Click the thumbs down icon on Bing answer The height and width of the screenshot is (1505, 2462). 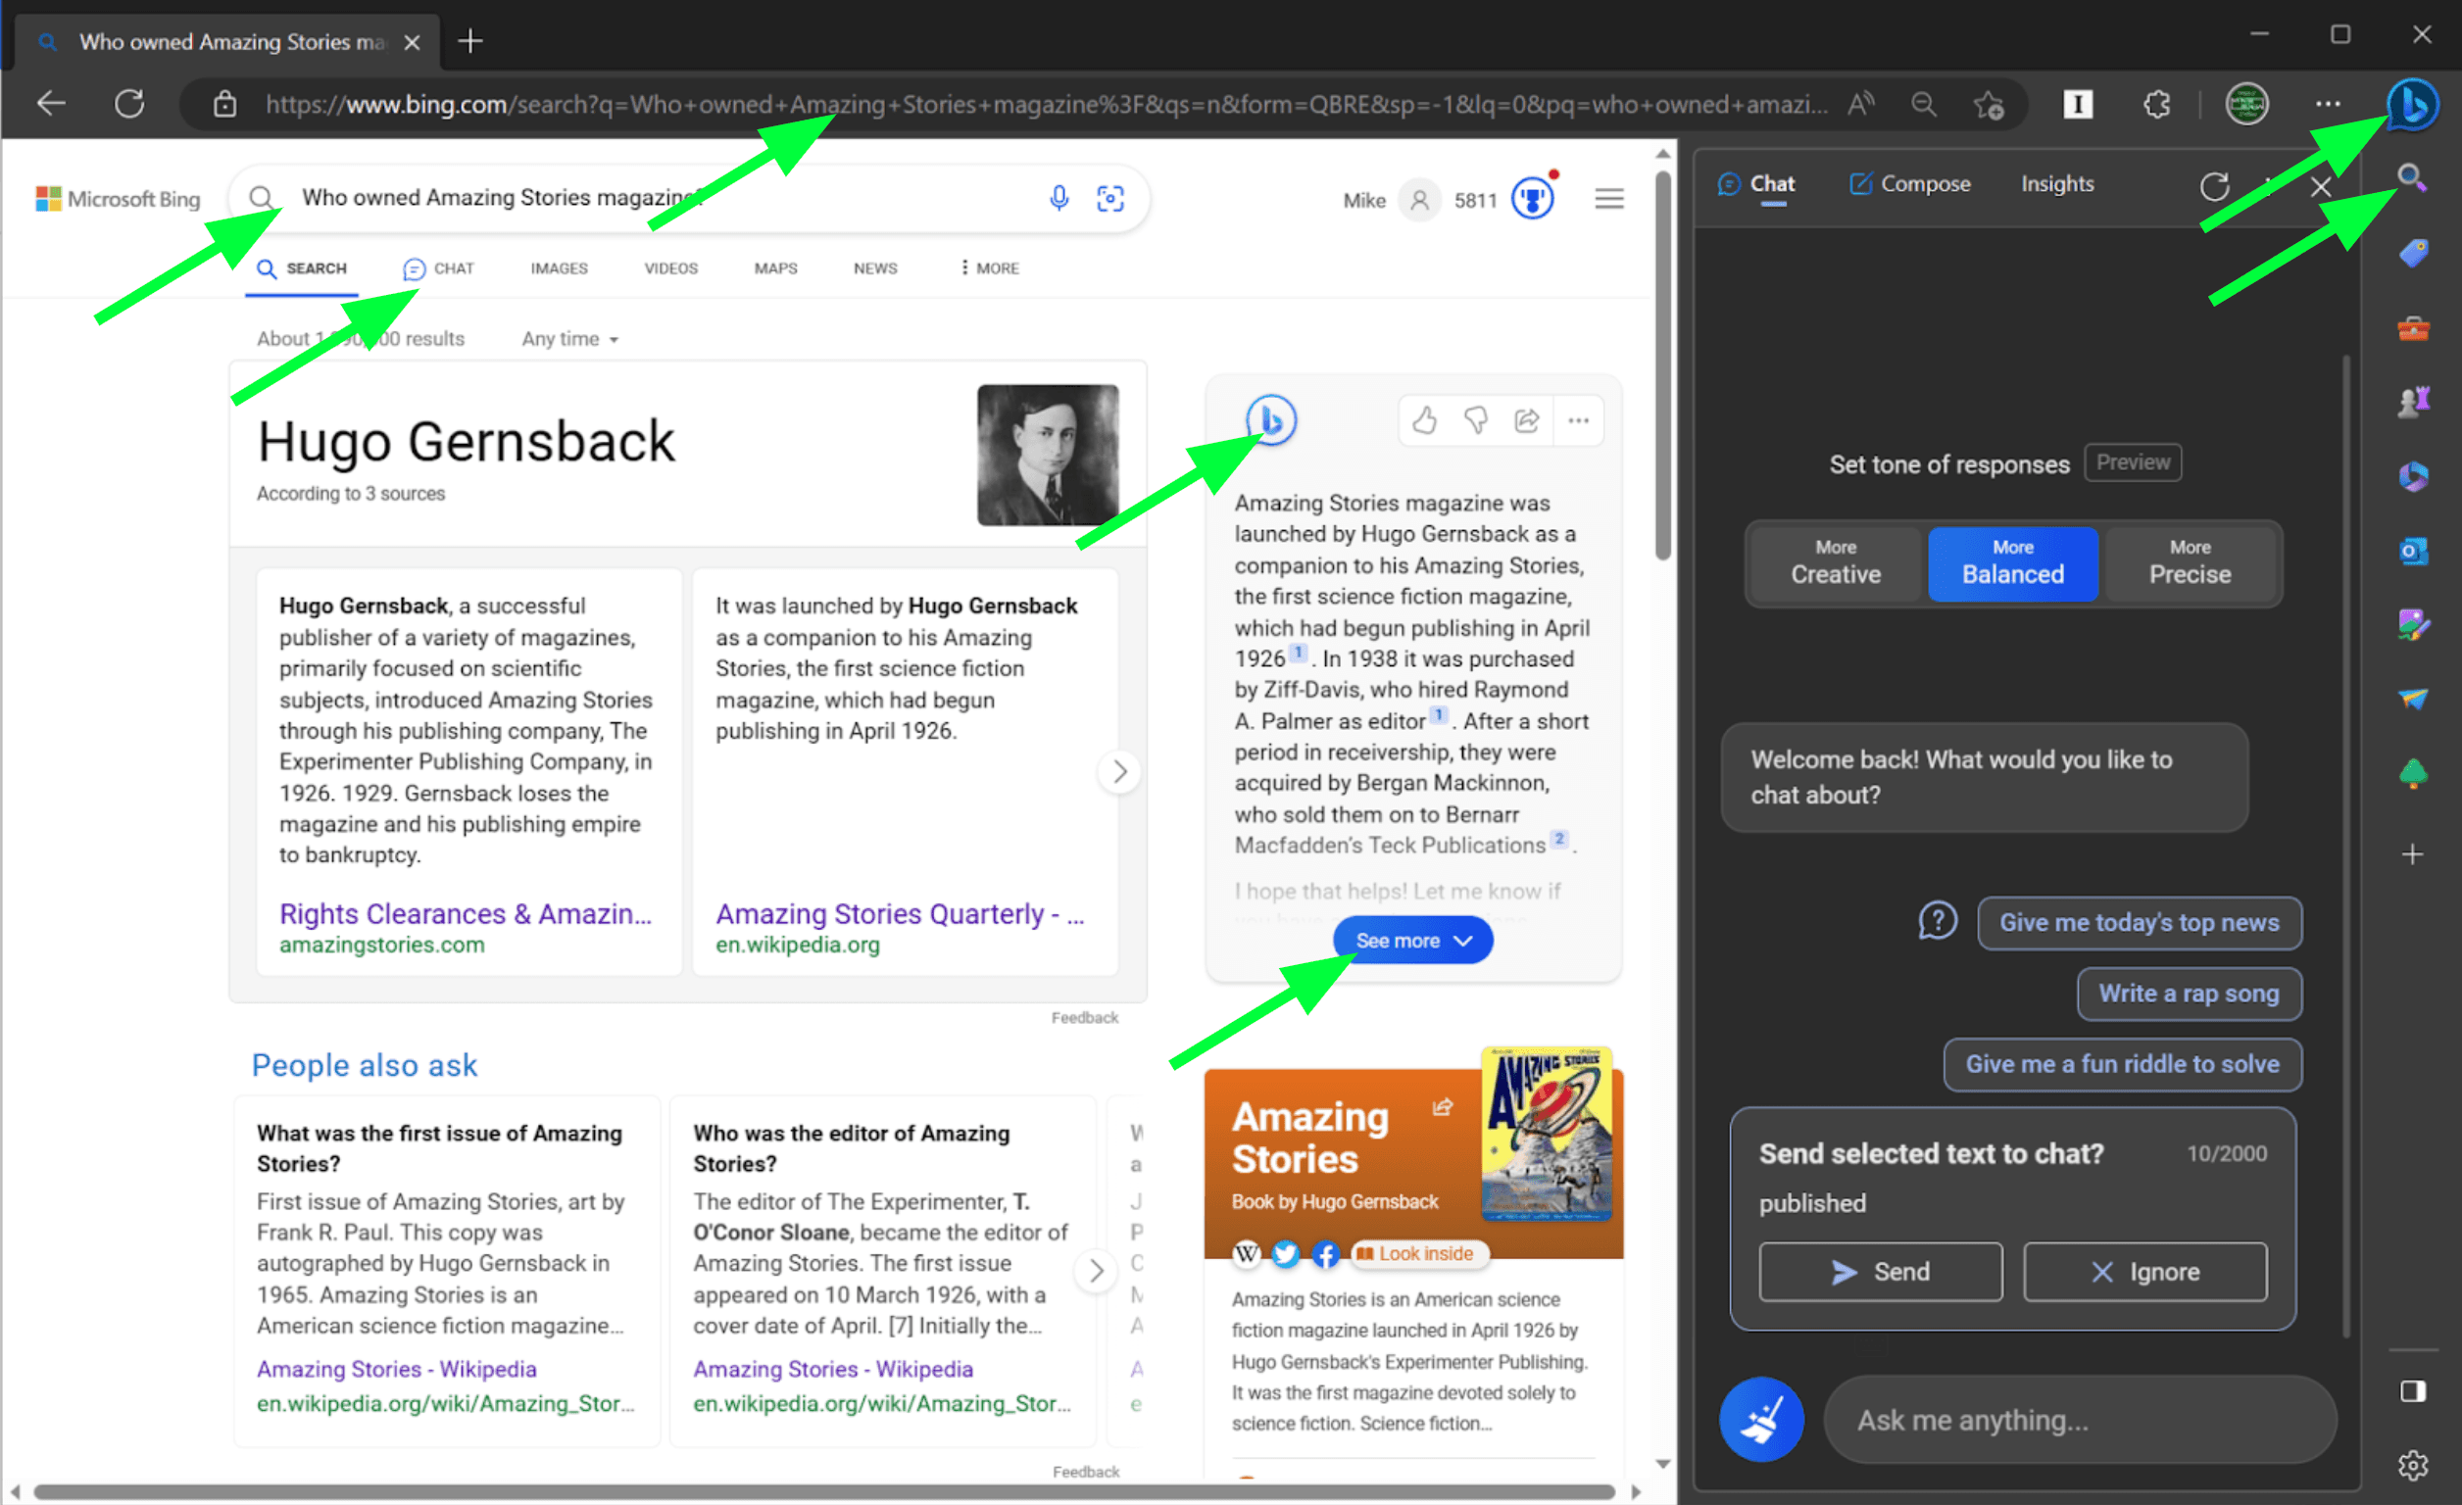pyautogui.click(x=1476, y=420)
